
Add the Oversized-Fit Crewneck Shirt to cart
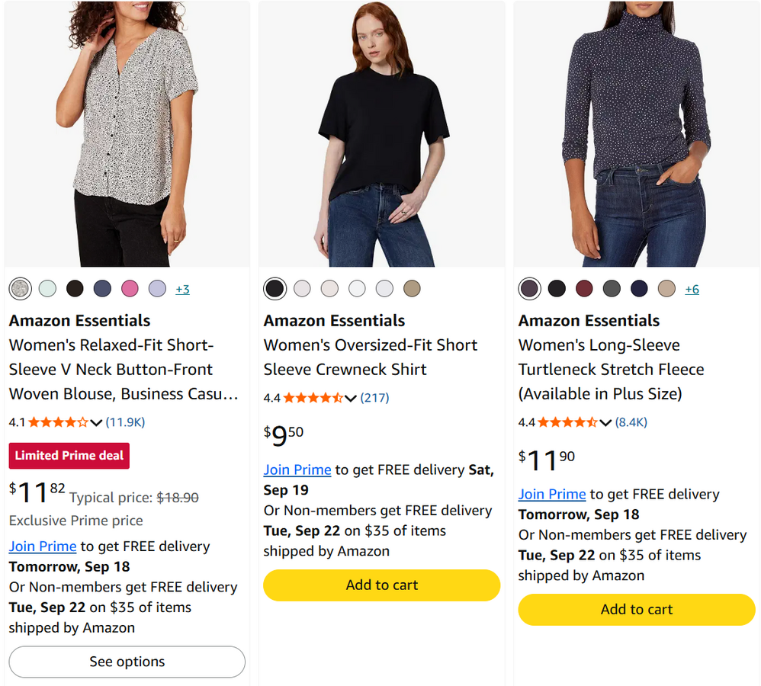coord(381,585)
